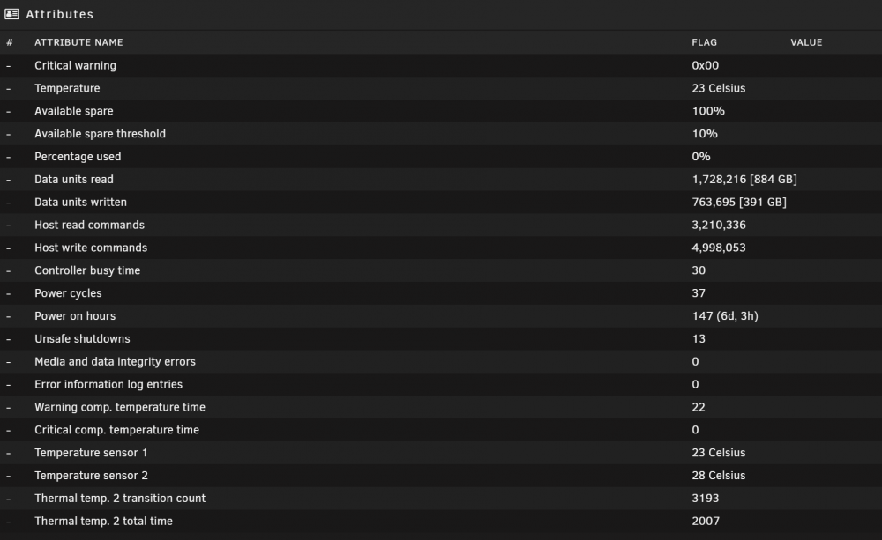Image resolution: width=882 pixels, height=540 pixels.
Task: Select the Available spare threshold row
Action: coord(441,134)
